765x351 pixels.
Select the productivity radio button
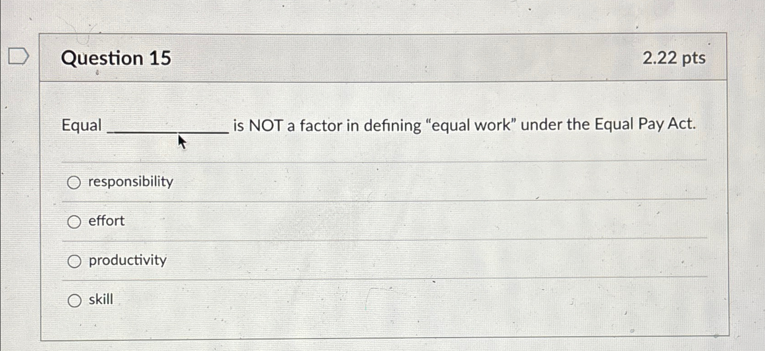point(74,262)
